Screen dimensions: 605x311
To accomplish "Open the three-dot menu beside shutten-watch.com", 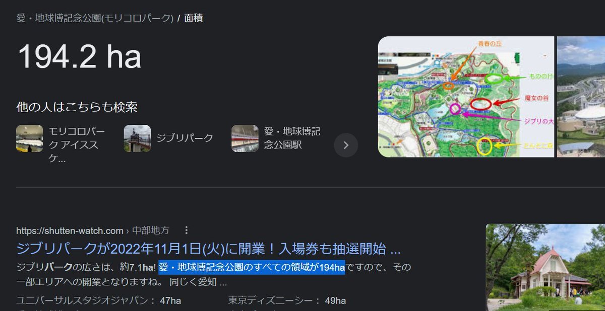I will [x=187, y=230].
